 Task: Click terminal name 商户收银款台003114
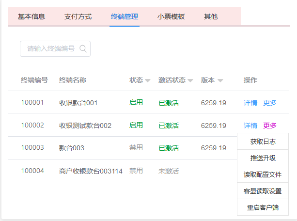[91, 171]
